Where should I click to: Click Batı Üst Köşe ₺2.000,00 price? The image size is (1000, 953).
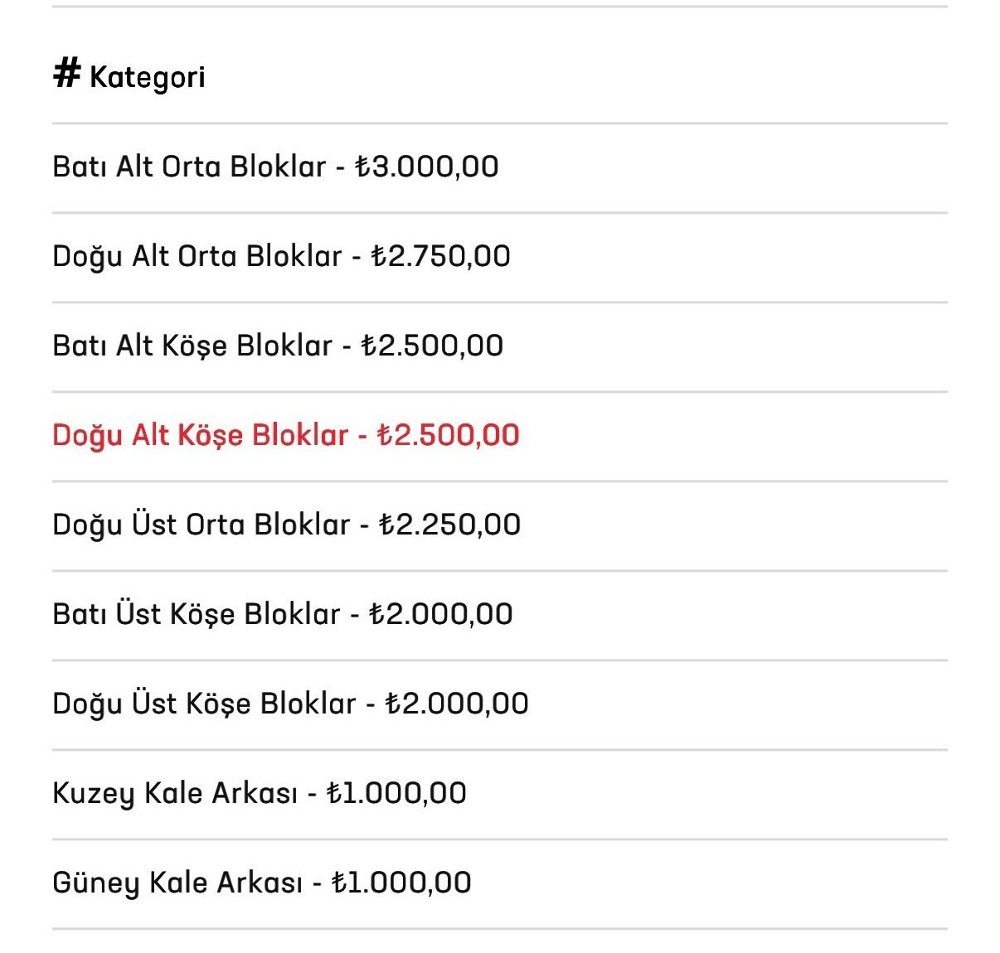tap(440, 614)
